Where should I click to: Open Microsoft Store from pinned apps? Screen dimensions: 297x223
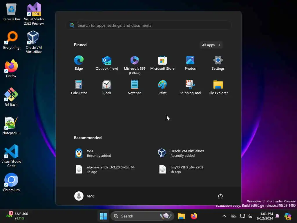[162, 63]
